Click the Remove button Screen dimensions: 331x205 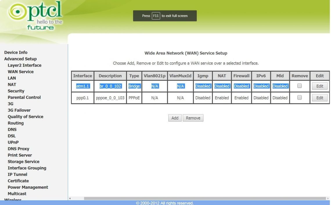(193, 118)
